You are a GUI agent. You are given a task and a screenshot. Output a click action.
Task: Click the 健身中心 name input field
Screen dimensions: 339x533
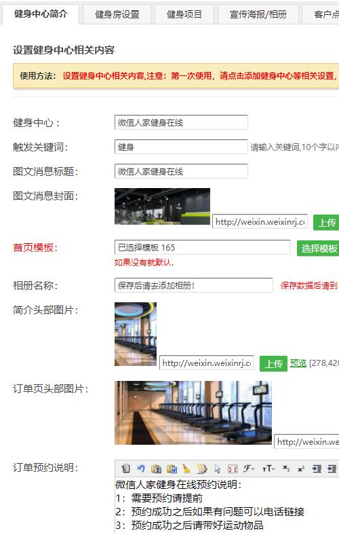click(x=181, y=122)
